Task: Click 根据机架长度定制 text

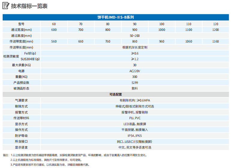Action: tap(135, 47)
